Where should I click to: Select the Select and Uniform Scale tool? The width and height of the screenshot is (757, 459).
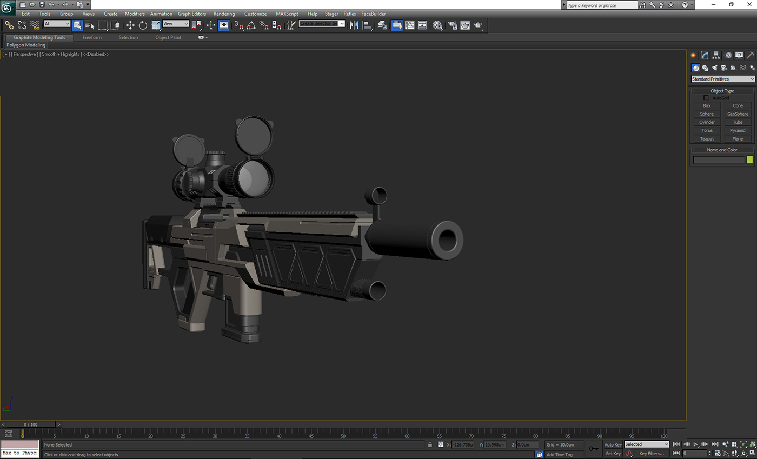coord(155,25)
